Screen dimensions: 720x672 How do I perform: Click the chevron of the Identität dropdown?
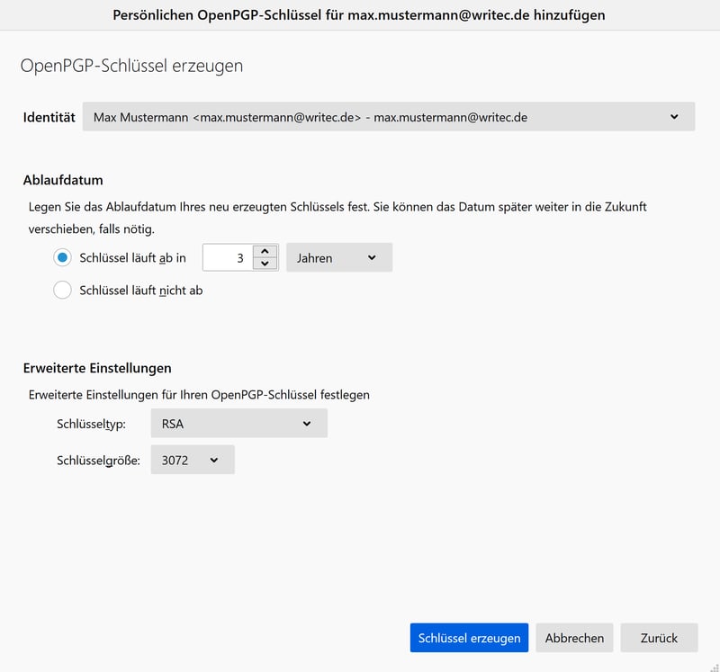[x=675, y=117]
